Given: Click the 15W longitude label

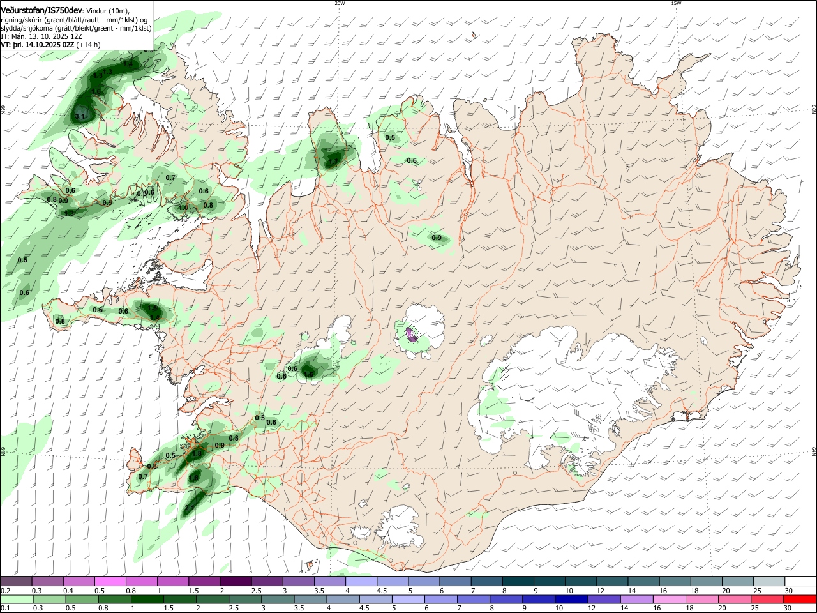Looking at the screenshot, I should click(676, 3).
